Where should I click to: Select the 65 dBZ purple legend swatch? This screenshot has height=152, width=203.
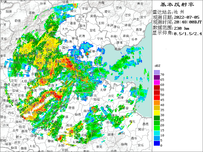coord(157,78)
